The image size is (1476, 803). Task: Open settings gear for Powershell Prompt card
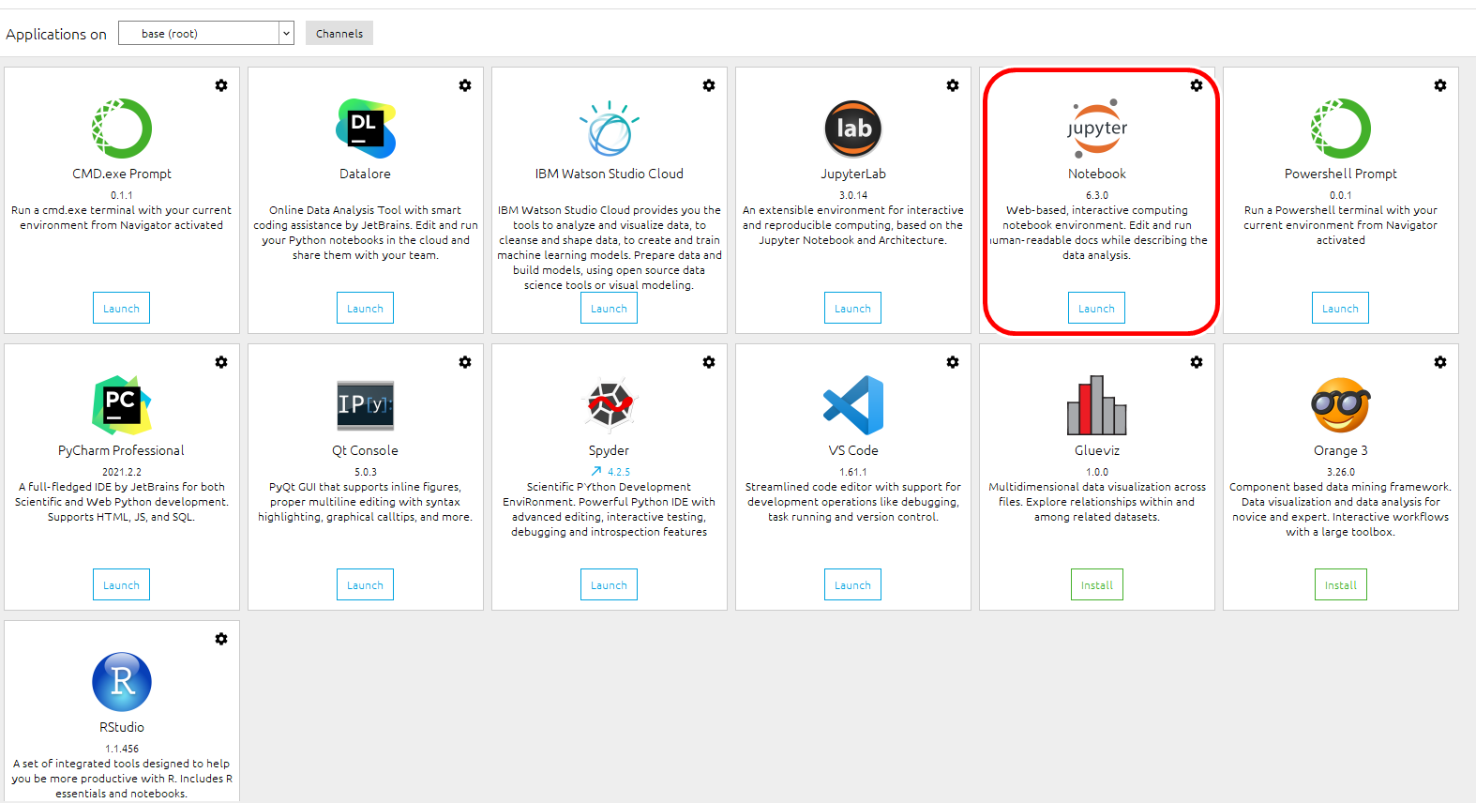(1440, 85)
